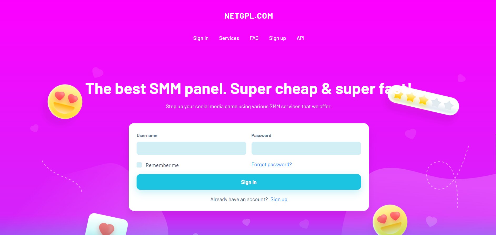The width and height of the screenshot is (496, 235).
Task: Click the heart-eyes emoji beside the headline
Action: 65,102
